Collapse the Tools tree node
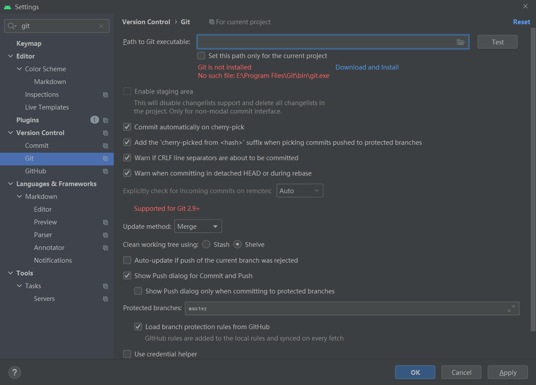Viewport: 536px width, 385px height. point(11,273)
